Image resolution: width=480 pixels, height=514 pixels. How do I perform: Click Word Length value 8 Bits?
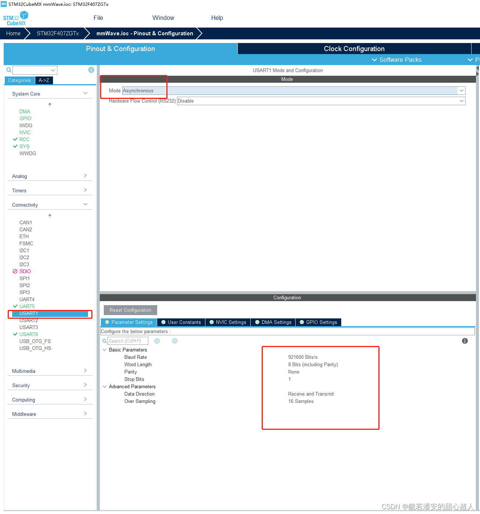pos(313,364)
